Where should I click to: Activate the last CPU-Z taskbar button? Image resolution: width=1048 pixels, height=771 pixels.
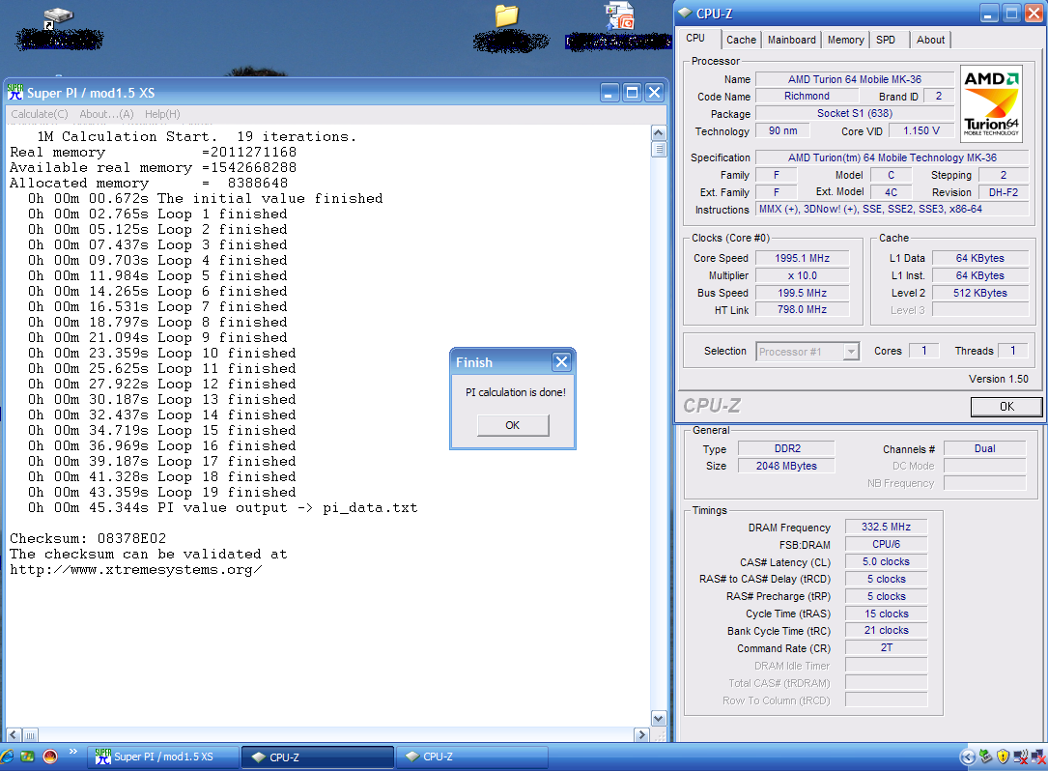click(472, 757)
